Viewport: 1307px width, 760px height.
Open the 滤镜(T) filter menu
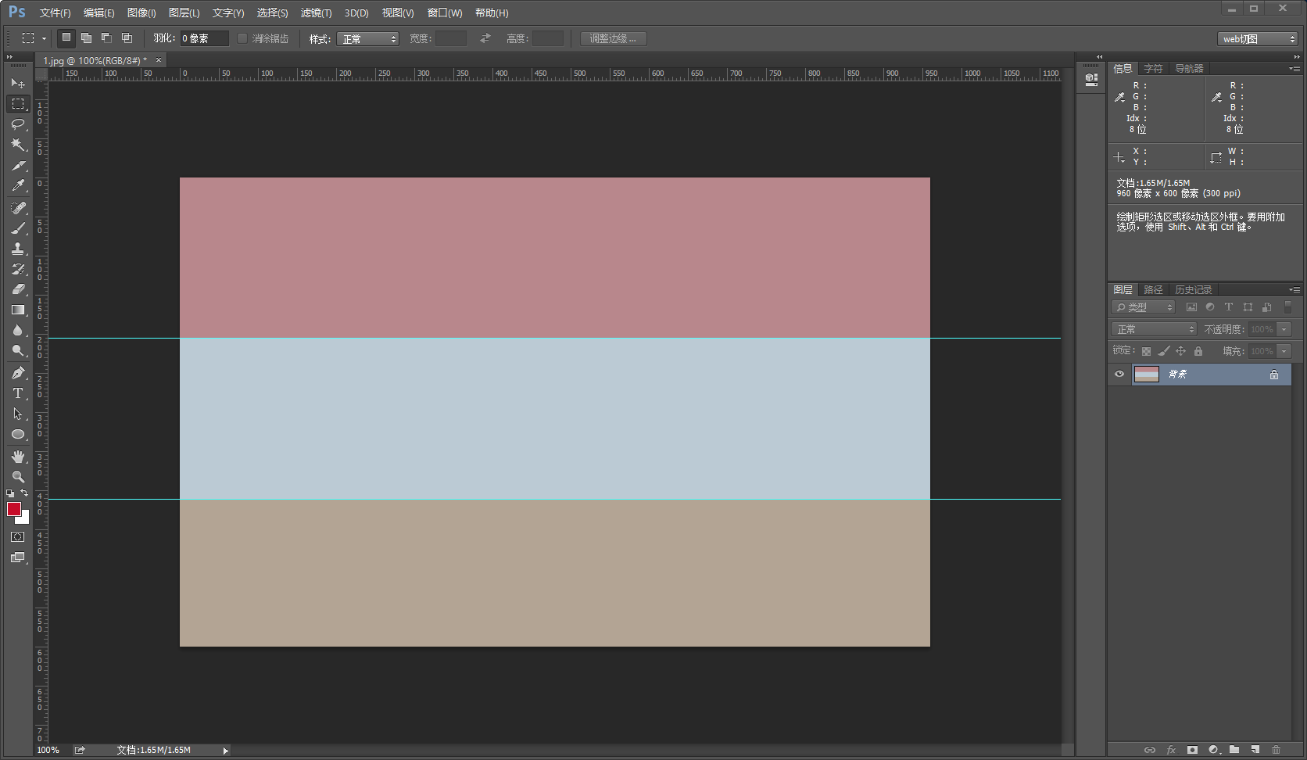point(316,13)
